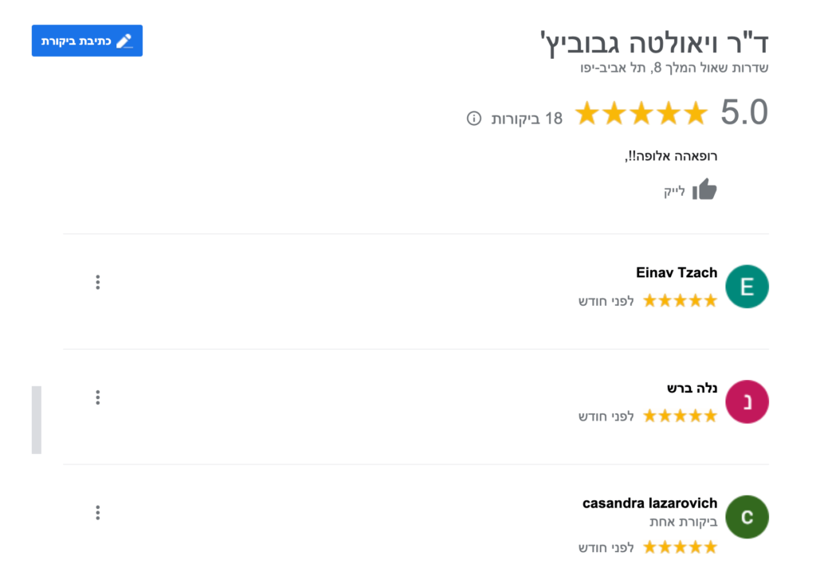This screenshot has height=587, width=816.
Task: Open the three-dot menu on casandra lazarovich's review
Action: pos(97,513)
